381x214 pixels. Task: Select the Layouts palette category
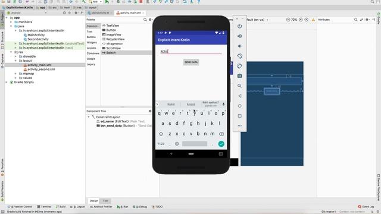[x=91, y=48]
